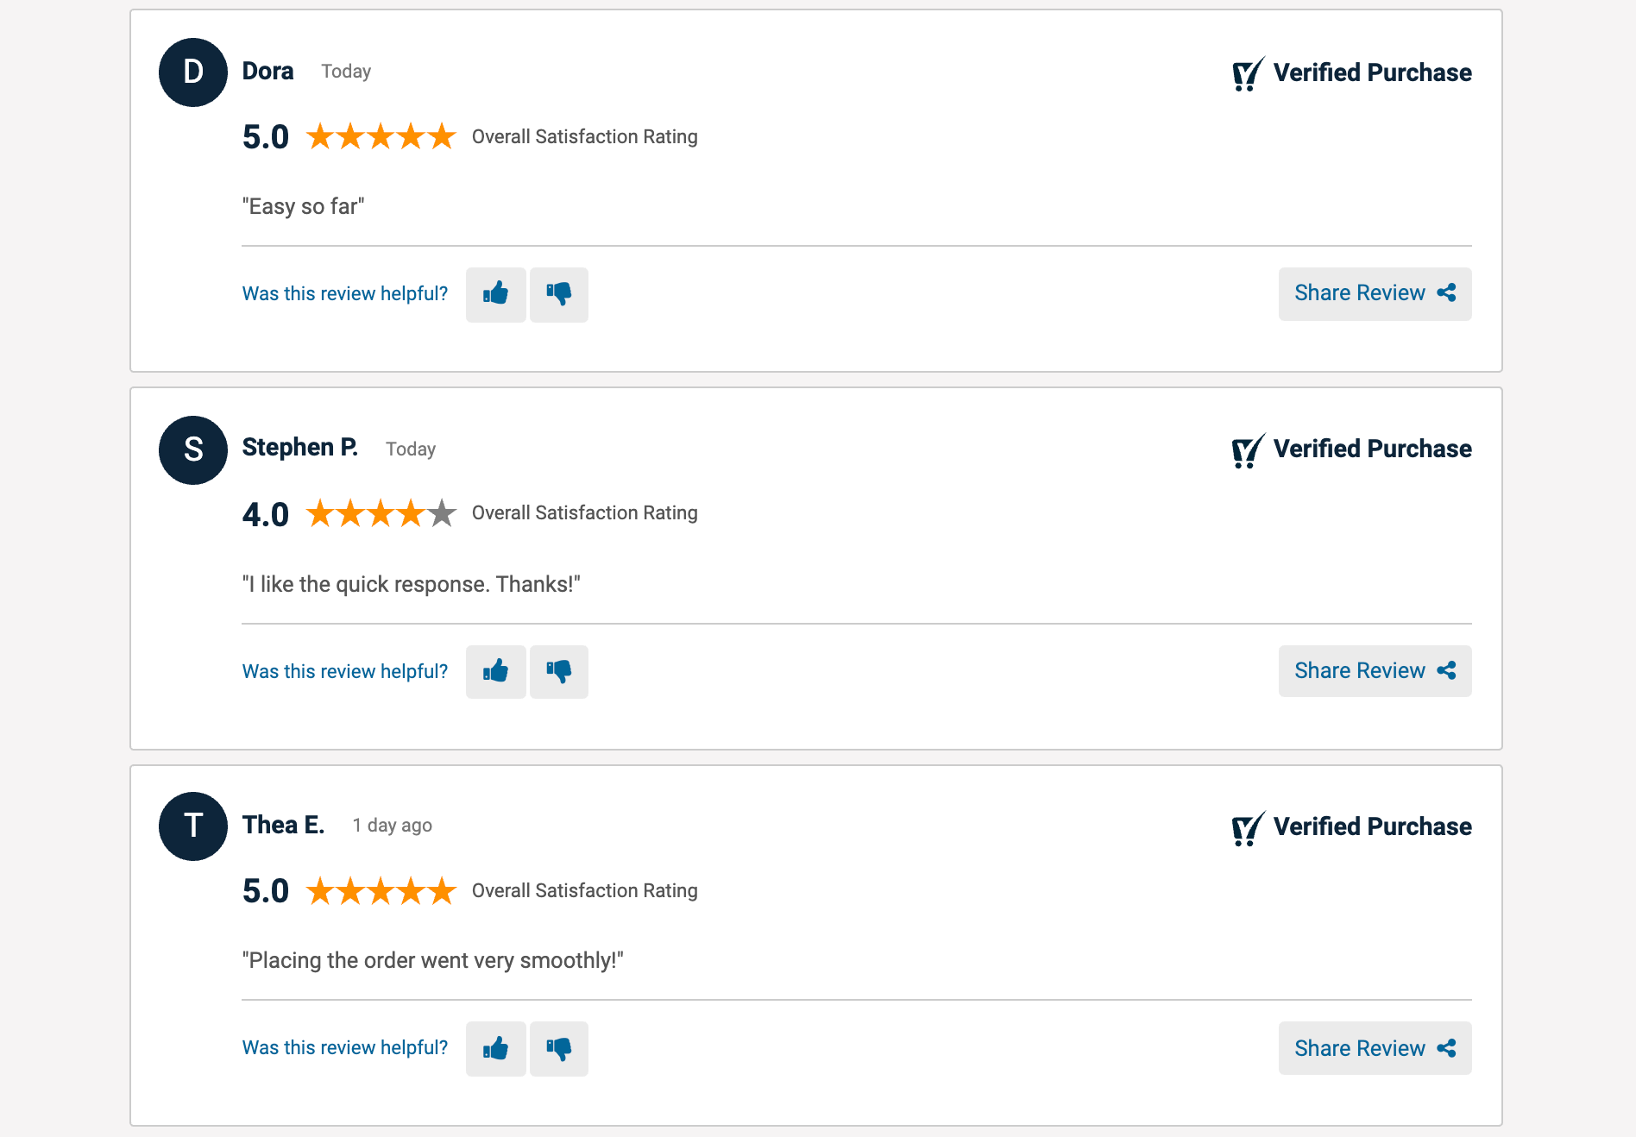Click Dora's avatar circle with letter D
The width and height of the screenshot is (1636, 1137).
193,72
